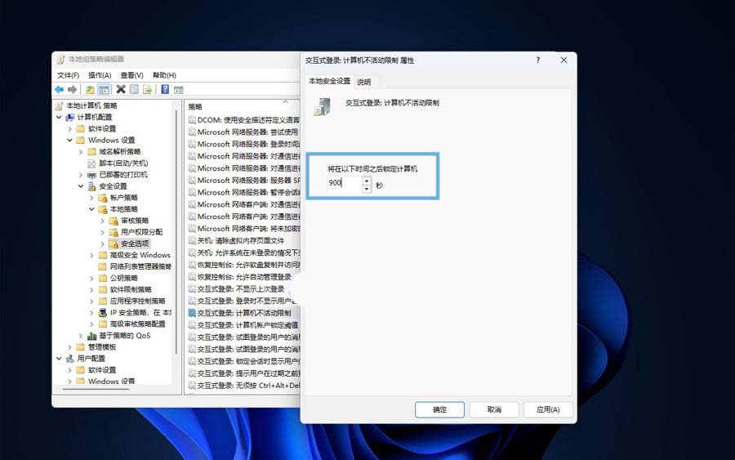
Task: Click the icon beside 交互式登录: 计算机不活动限制 row
Action: pyautogui.click(x=192, y=313)
